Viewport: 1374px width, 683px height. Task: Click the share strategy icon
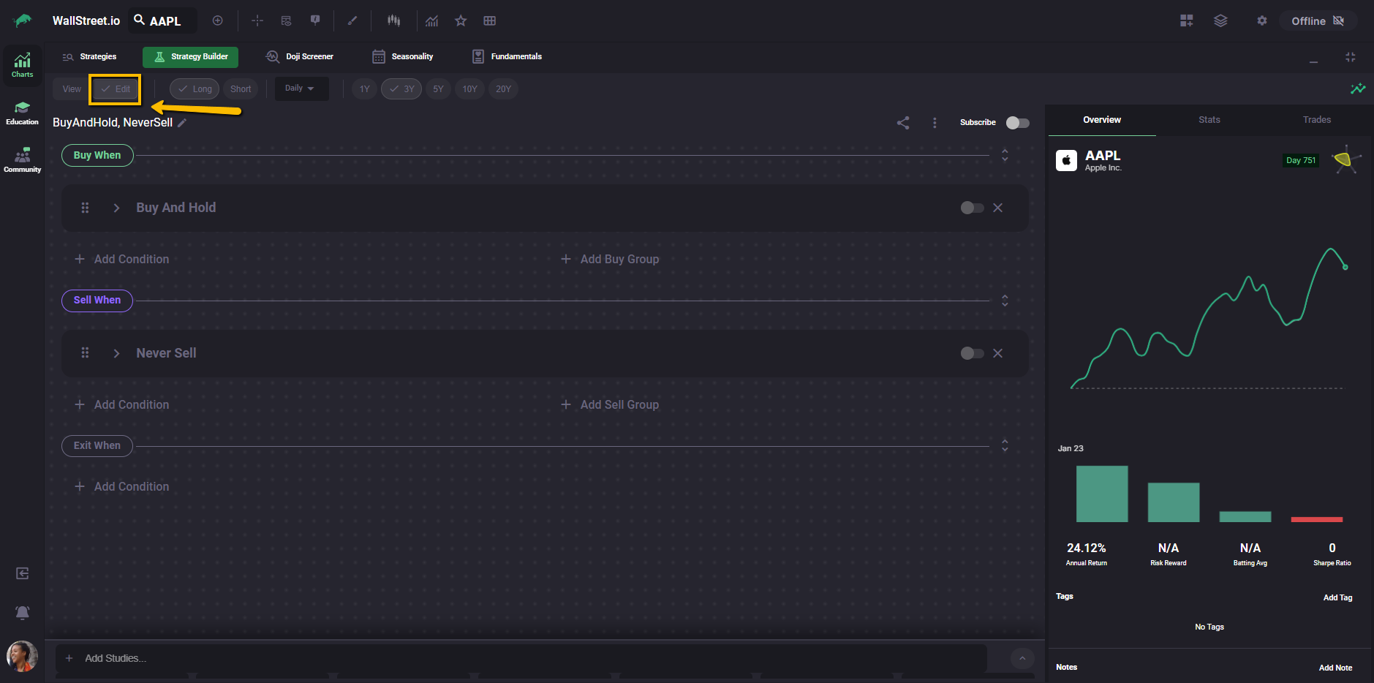coord(903,123)
